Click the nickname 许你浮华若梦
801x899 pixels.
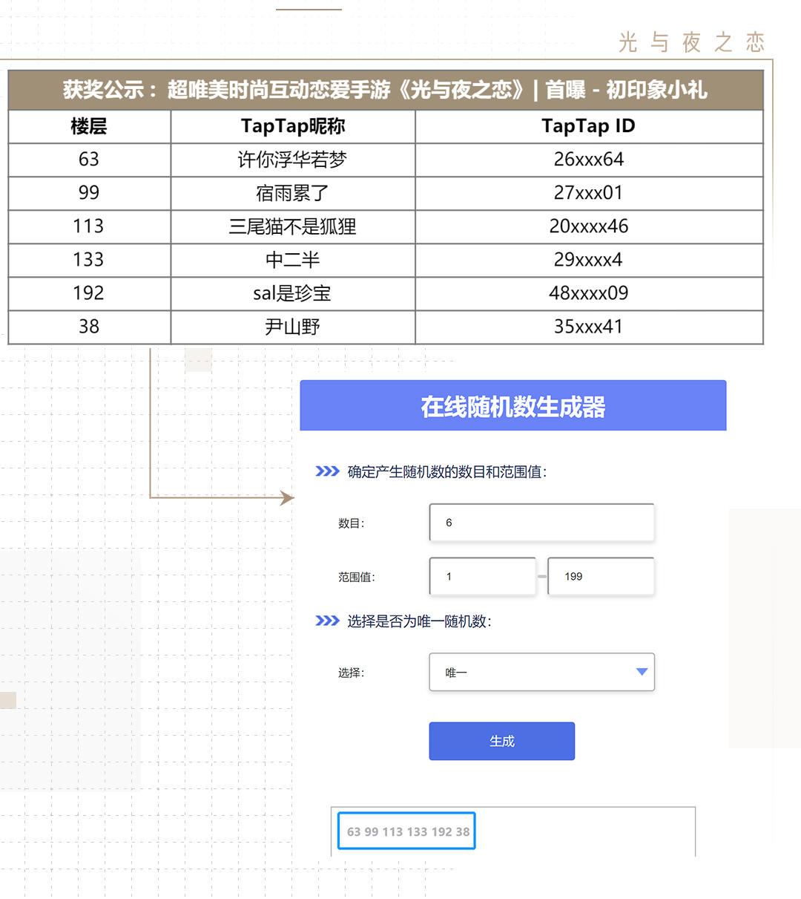point(292,160)
